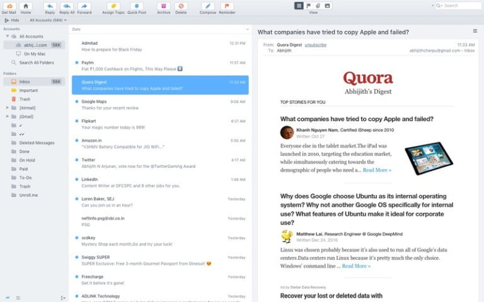Open the message options hamburger menu
484x302 pixels.
(x=475, y=31)
